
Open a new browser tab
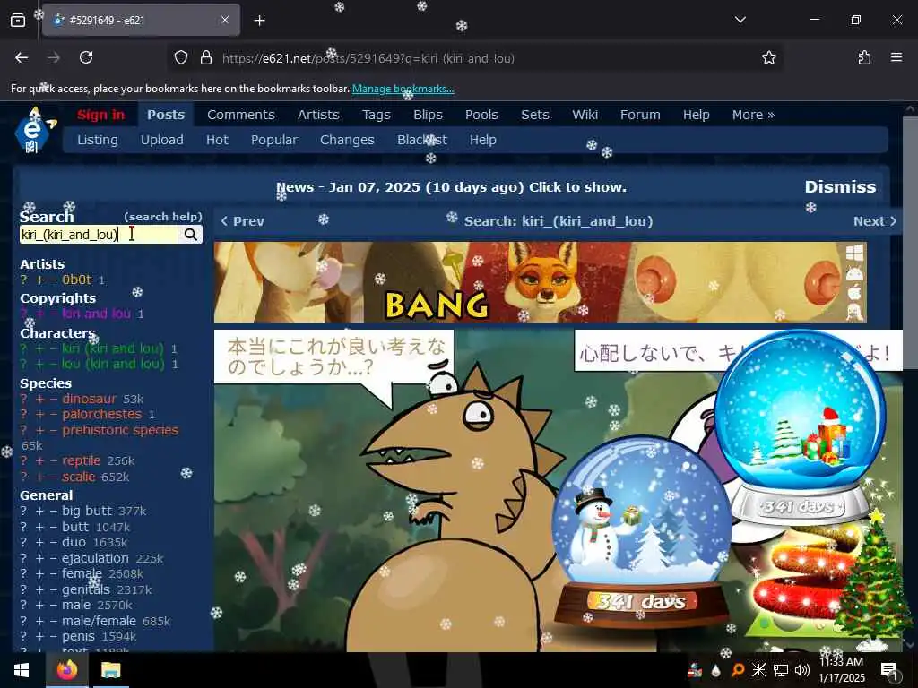click(259, 21)
